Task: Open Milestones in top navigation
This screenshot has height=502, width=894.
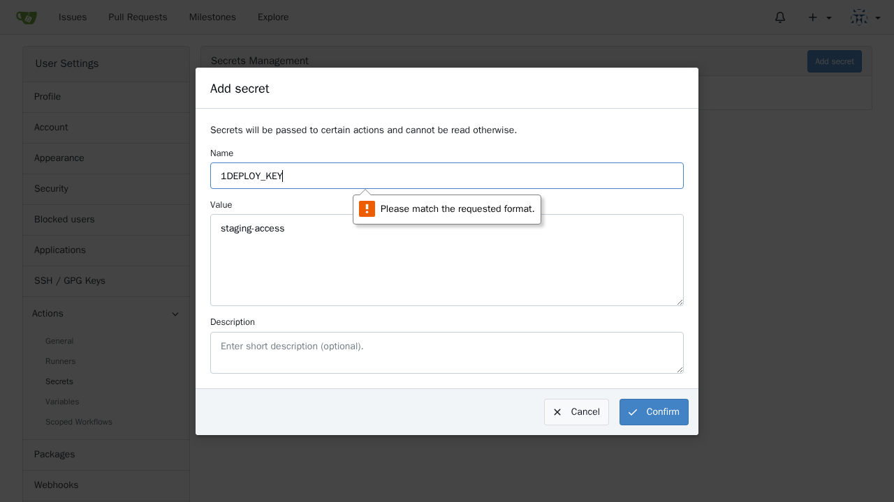Action: point(212,17)
